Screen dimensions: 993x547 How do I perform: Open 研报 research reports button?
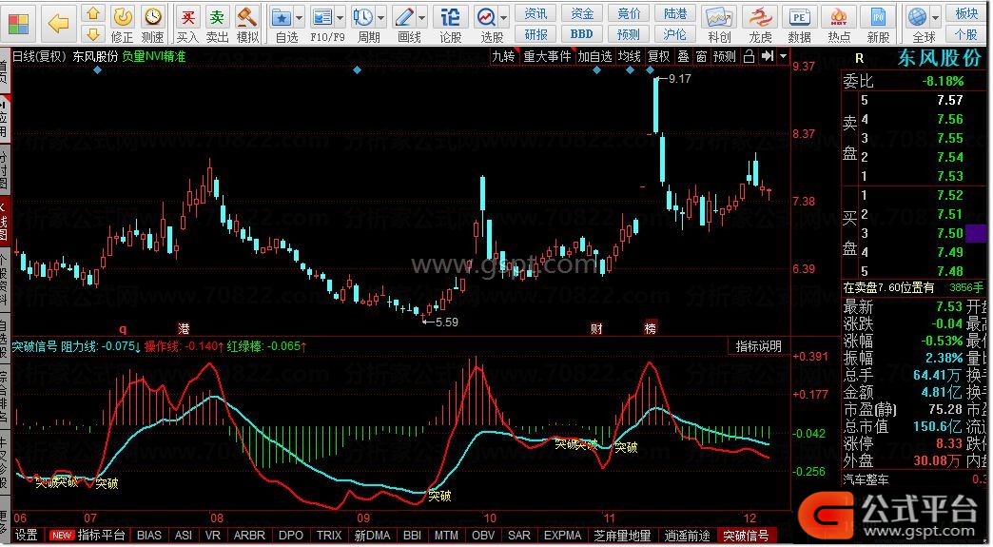click(x=535, y=34)
